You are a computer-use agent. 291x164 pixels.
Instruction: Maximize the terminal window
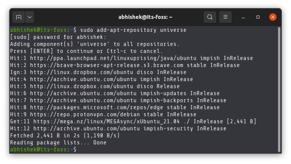pyautogui.click(x=258, y=17)
